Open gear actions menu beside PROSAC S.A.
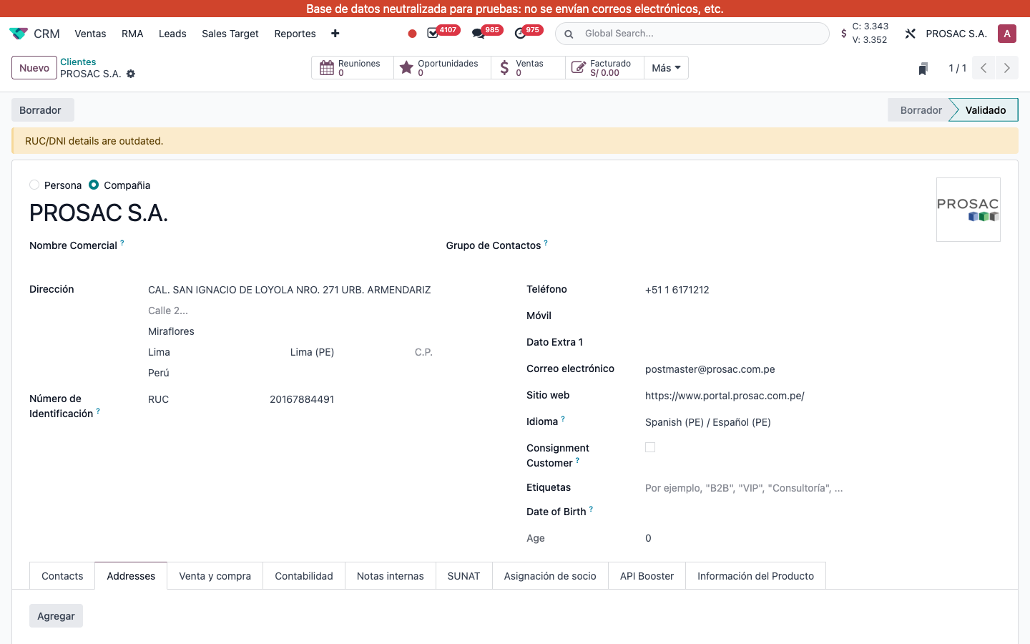The image size is (1030, 644). [x=131, y=74]
